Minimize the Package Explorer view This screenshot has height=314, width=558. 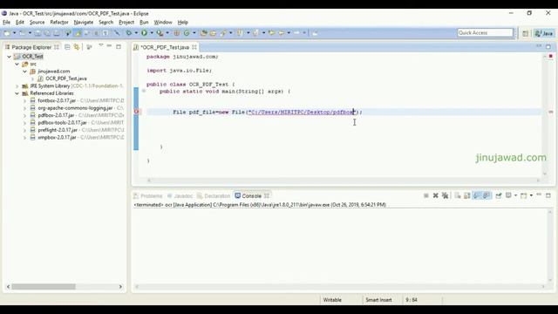[x=109, y=46]
